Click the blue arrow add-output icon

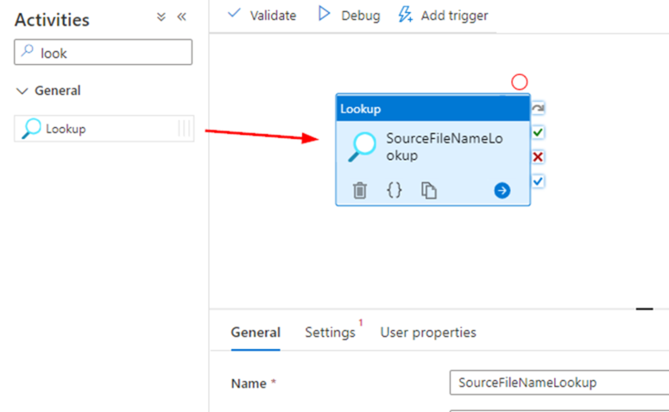502,190
